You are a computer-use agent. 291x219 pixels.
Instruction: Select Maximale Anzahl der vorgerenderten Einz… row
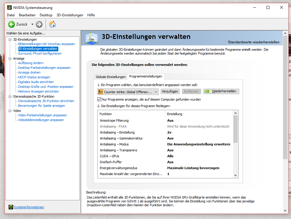pos(165,174)
